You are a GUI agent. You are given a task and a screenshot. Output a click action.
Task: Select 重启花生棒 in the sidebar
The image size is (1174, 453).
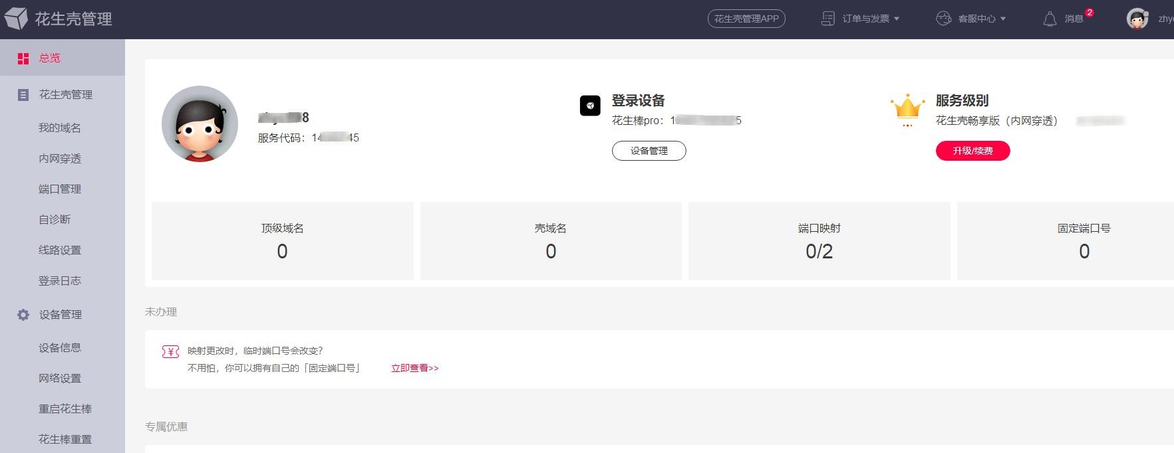[x=65, y=408]
